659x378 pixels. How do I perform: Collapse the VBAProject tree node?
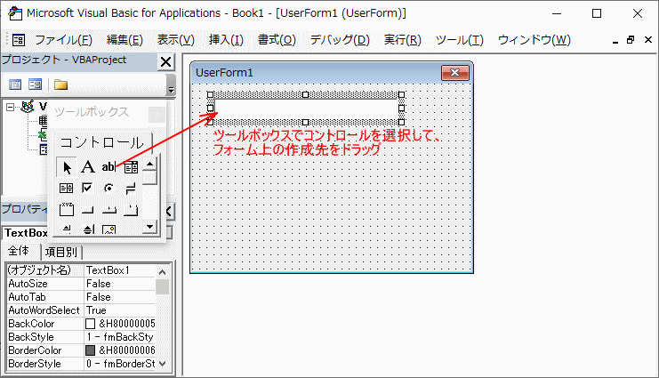click(x=10, y=108)
